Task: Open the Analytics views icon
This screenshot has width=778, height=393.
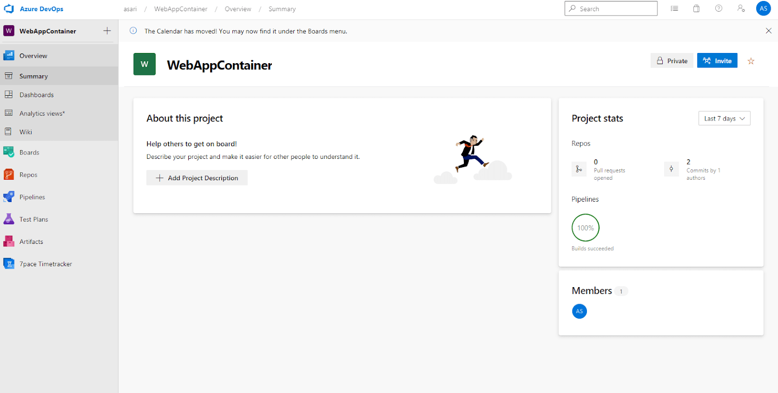Action: point(9,113)
